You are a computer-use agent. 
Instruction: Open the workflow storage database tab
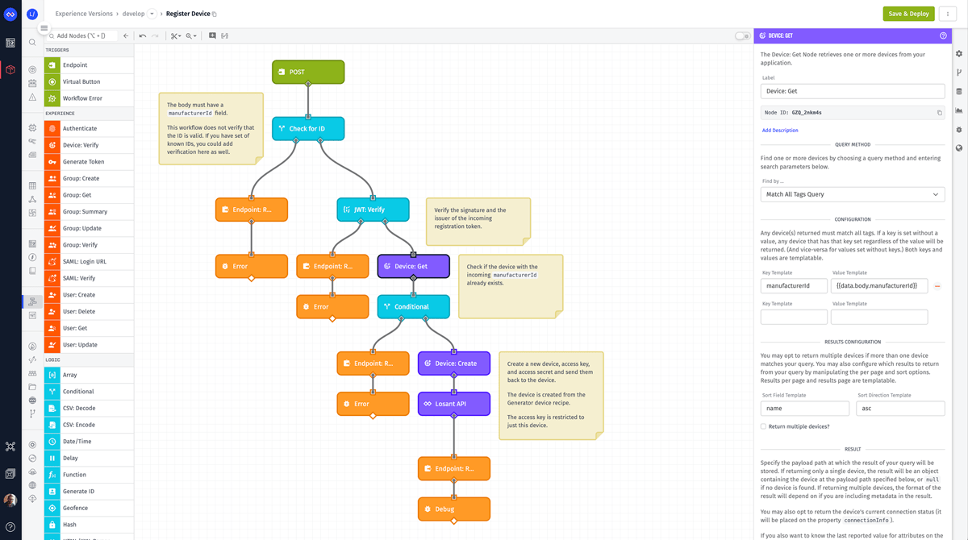[x=959, y=92]
